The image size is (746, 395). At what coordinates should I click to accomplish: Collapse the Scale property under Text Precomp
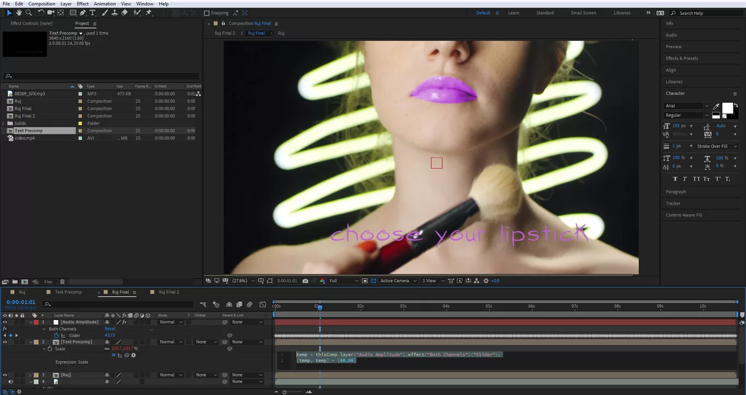[x=44, y=349]
